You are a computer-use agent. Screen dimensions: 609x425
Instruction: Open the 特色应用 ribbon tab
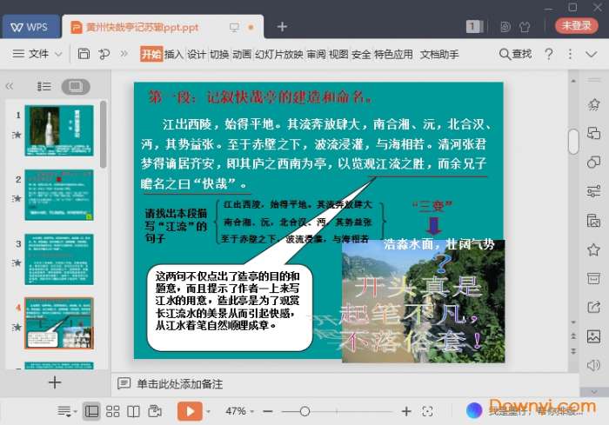point(393,54)
